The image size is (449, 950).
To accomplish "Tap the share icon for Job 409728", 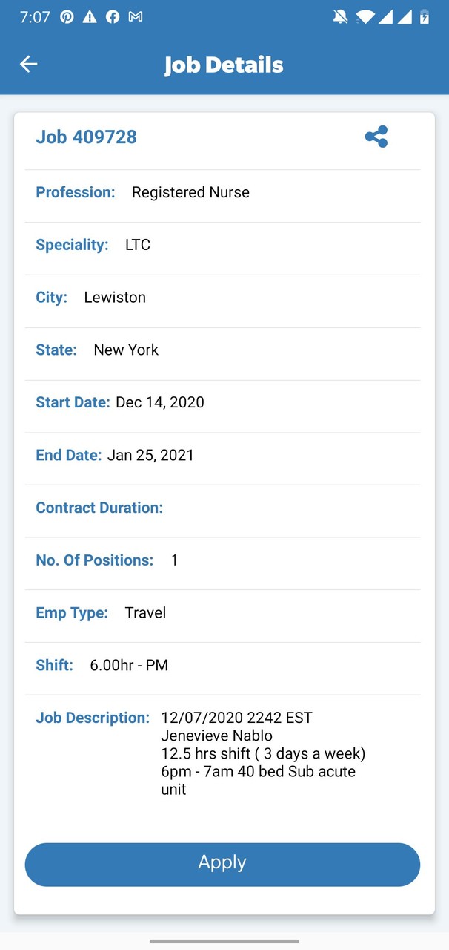I will click(x=376, y=137).
